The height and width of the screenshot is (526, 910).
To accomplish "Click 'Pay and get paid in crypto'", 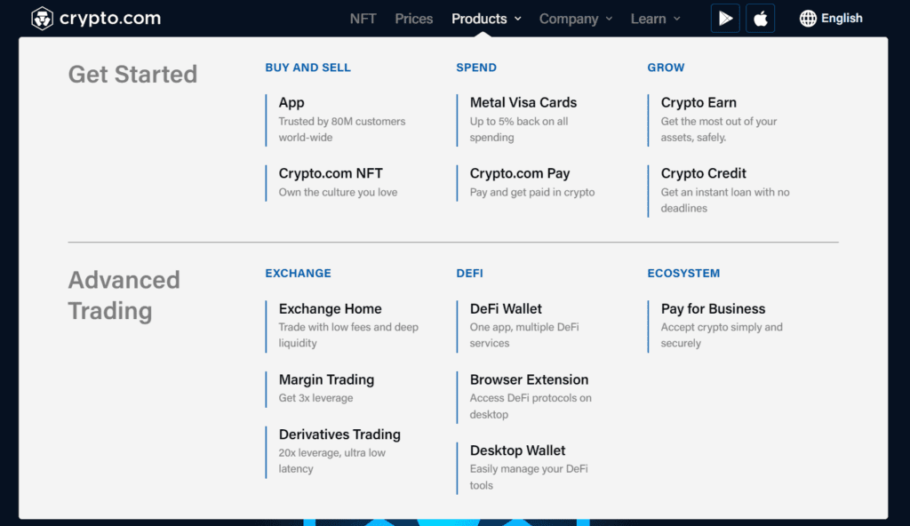I will pyautogui.click(x=532, y=192).
